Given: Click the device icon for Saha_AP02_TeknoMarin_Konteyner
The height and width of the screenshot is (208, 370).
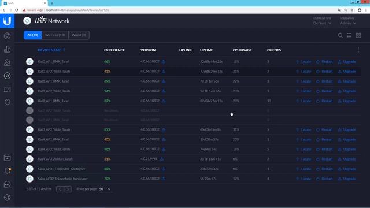Looking at the screenshot, I should pyautogui.click(x=29, y=179).
